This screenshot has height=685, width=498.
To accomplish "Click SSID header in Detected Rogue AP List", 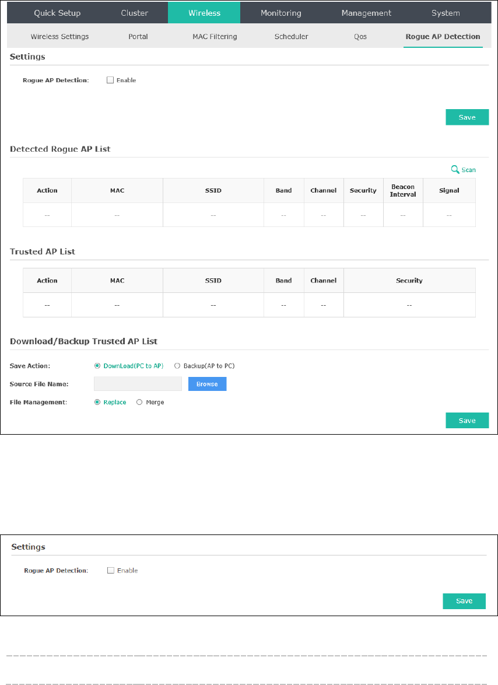I will (x=213, y=190).
